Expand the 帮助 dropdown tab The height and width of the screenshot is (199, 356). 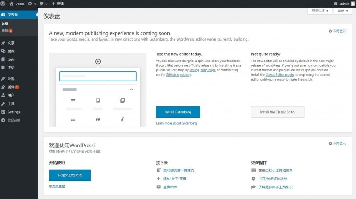pos(344,11)
